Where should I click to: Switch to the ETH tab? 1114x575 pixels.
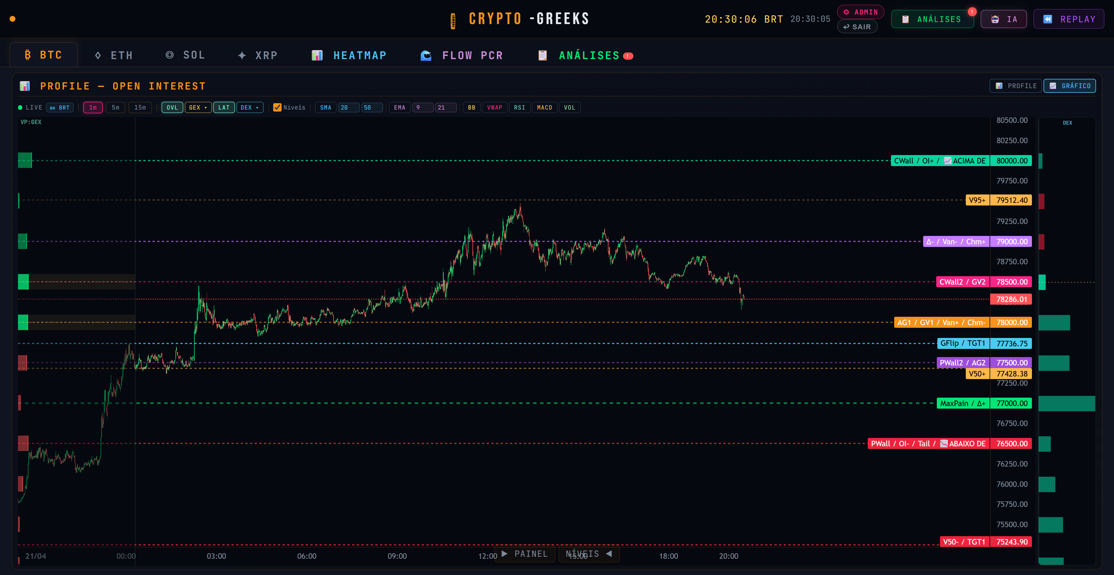click(x=114, y=55)
